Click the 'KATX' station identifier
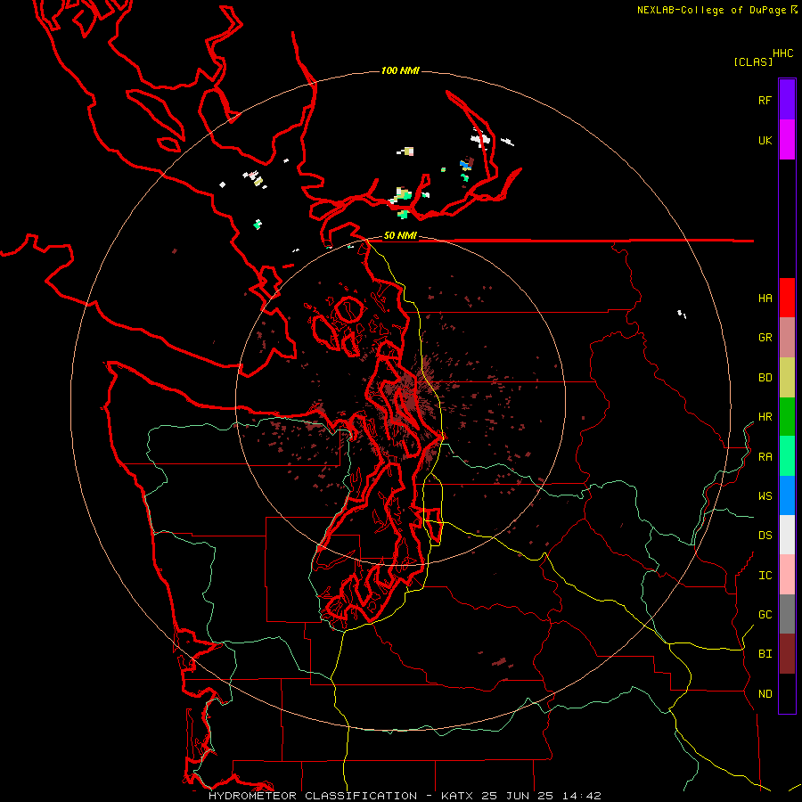 (457, 796)
